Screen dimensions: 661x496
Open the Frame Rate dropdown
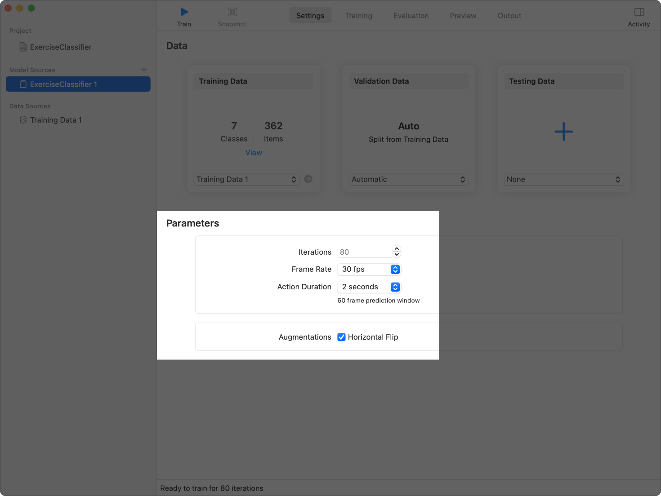(x=369, y=269)
